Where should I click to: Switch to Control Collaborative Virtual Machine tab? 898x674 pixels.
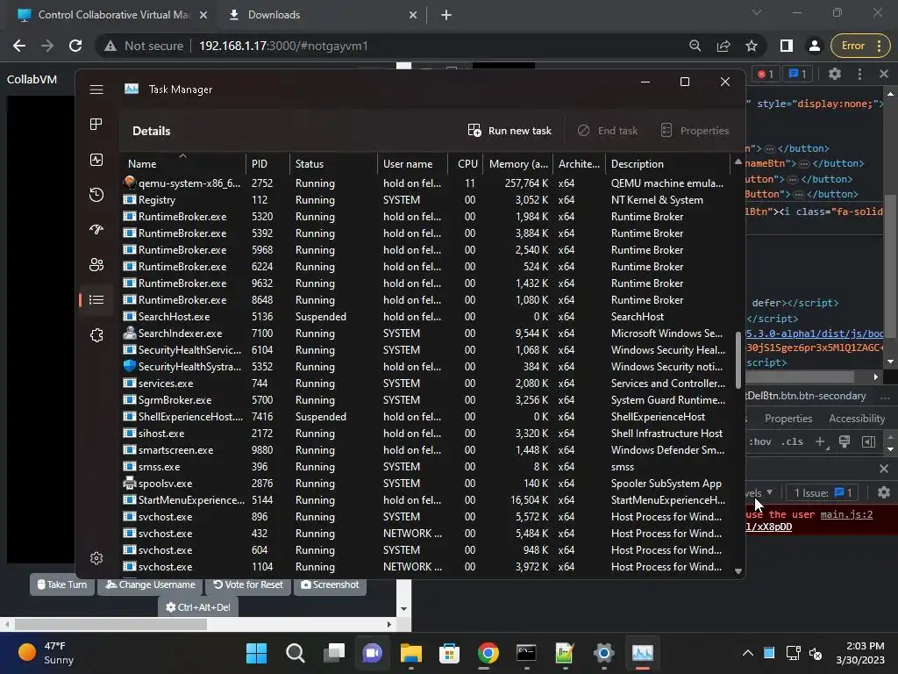pyautogui.click(x=111, y=15)
